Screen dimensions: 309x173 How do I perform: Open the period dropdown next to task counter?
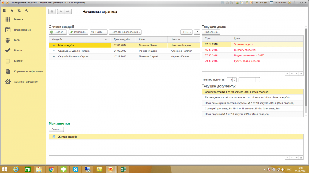258,80
